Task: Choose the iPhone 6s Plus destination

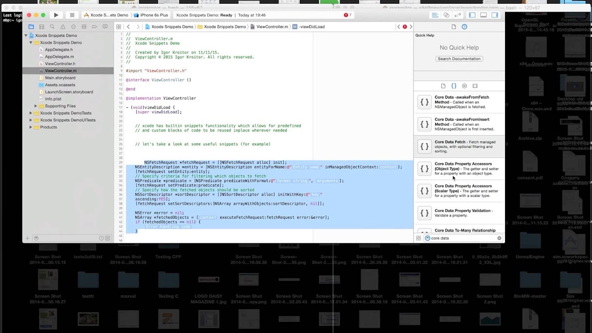Action: (x=151, y=15)
